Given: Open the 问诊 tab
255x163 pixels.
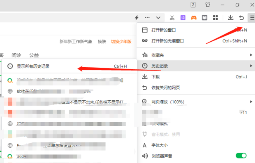Looking at the screenshot, I should tap(16, 55).
